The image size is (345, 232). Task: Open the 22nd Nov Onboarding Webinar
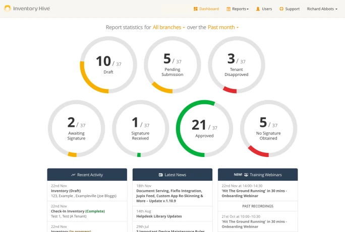click(258, 191)
